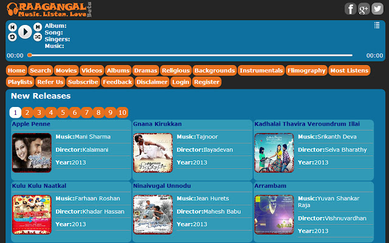Open the Religious menu item

(176, 70)
